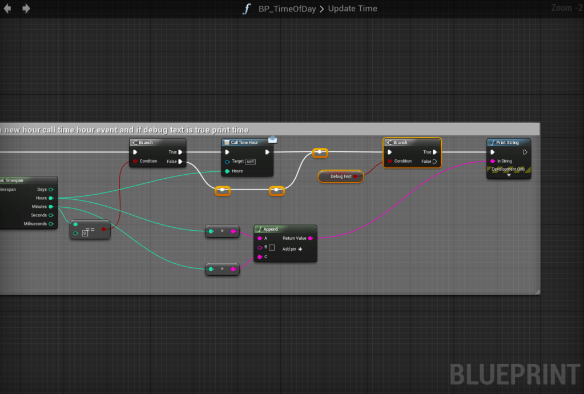Click Condition pin on Branch before Call Time Hour
Viewport: 584px width, 394px height.
pos(135,161)
